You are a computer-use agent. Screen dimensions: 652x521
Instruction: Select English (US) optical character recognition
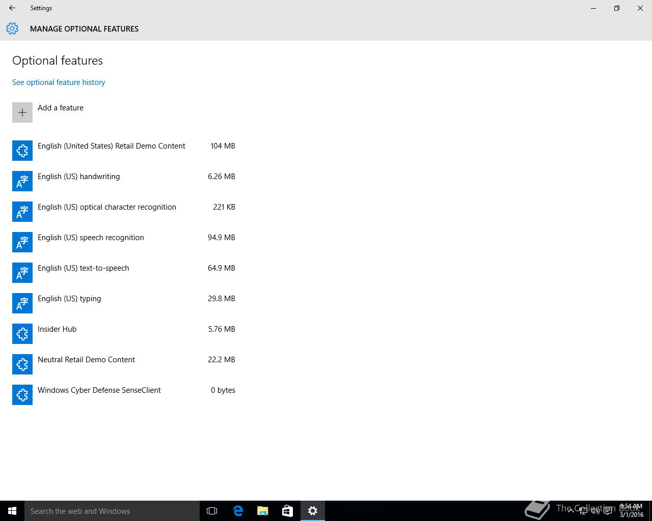[x=124, y=212]
